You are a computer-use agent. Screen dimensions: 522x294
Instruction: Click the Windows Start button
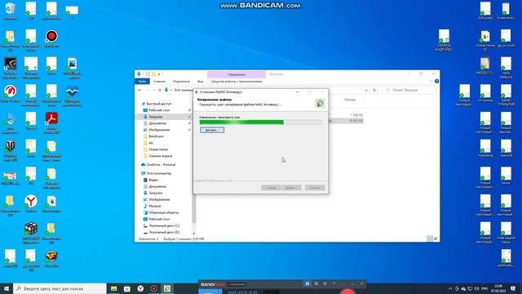pyautogui.click(x=7, y=288)
